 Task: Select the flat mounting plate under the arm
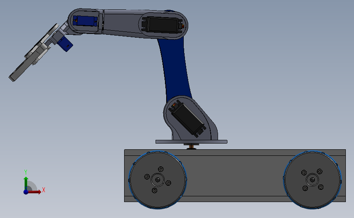pyautogui.click(x=191, y=142)
